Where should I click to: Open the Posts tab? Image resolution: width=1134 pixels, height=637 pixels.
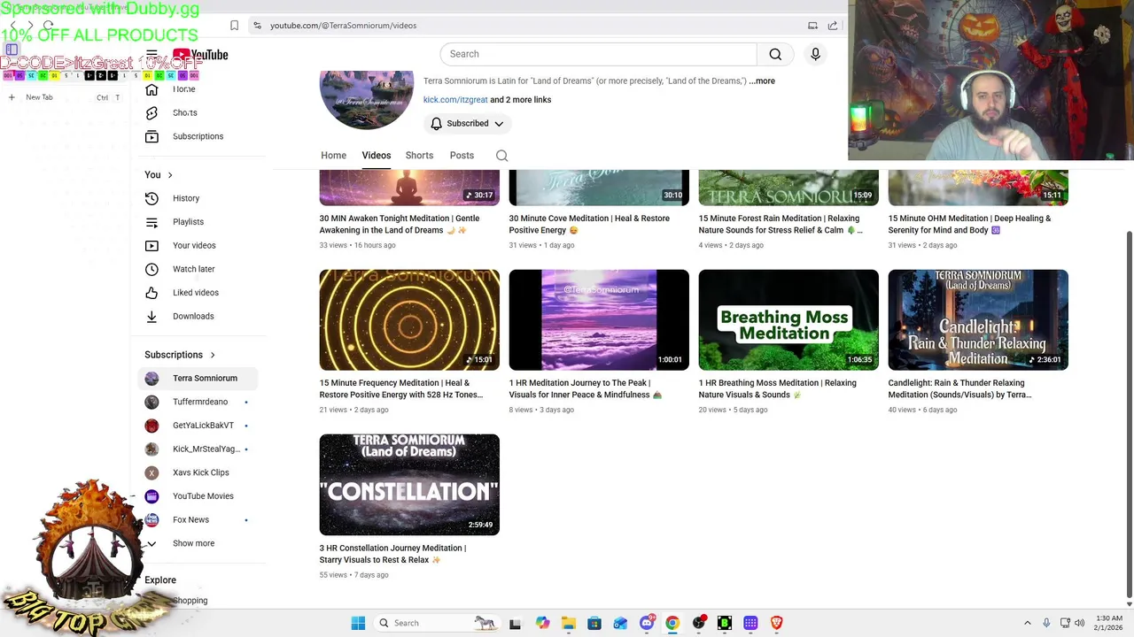coord(462,156)
